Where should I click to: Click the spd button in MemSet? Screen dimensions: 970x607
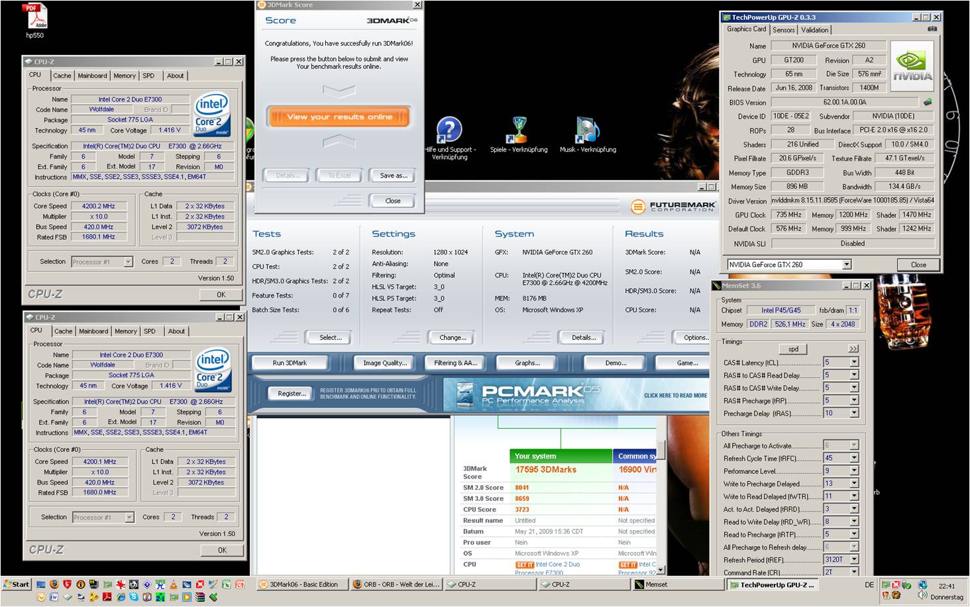pos(793,349)
